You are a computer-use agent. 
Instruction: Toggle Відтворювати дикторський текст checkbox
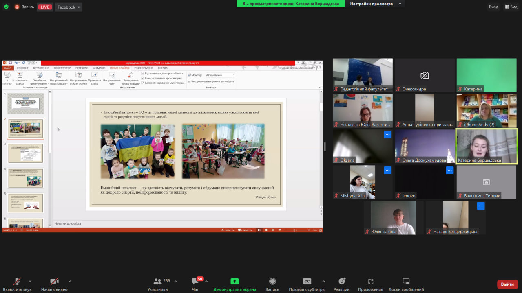tap(143, 74)
